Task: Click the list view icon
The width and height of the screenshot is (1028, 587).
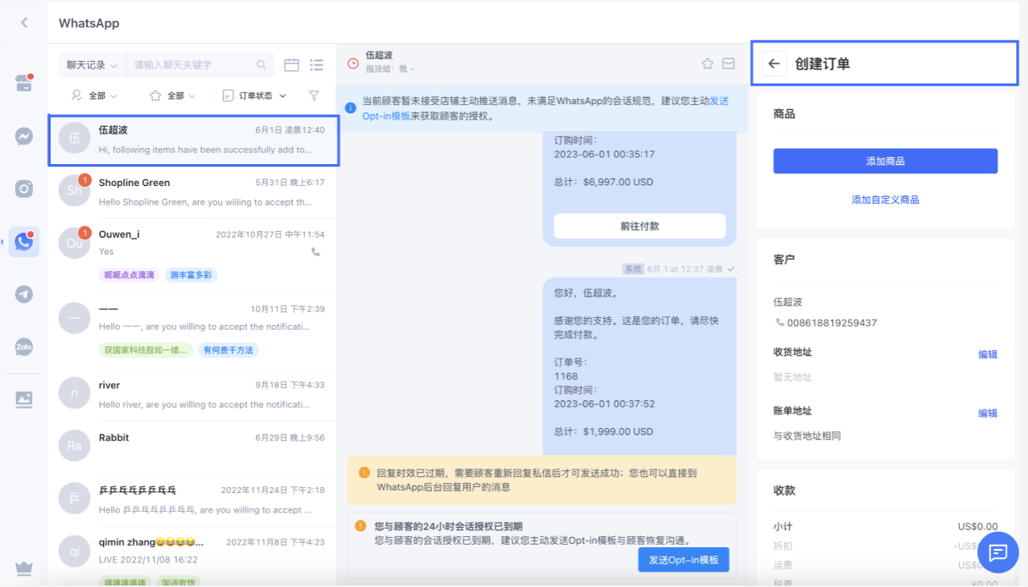Action: pyautogui.click(x=316, y=64)
